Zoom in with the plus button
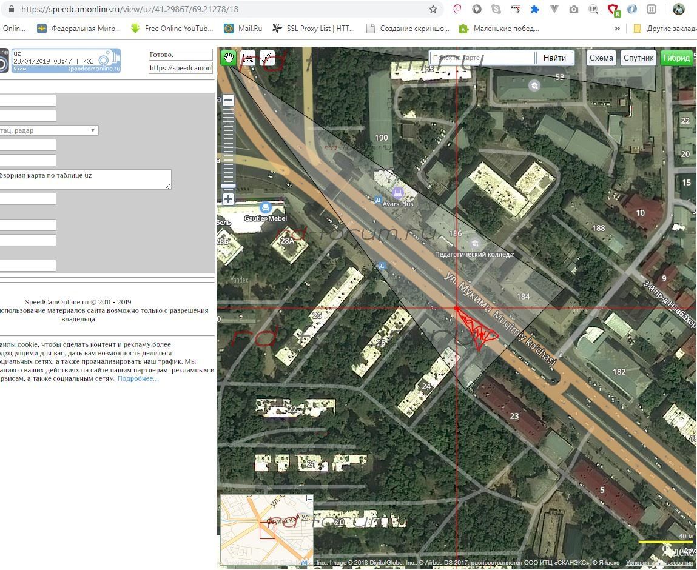This screenshot has width=697, height=570. [x=228, y=199]
